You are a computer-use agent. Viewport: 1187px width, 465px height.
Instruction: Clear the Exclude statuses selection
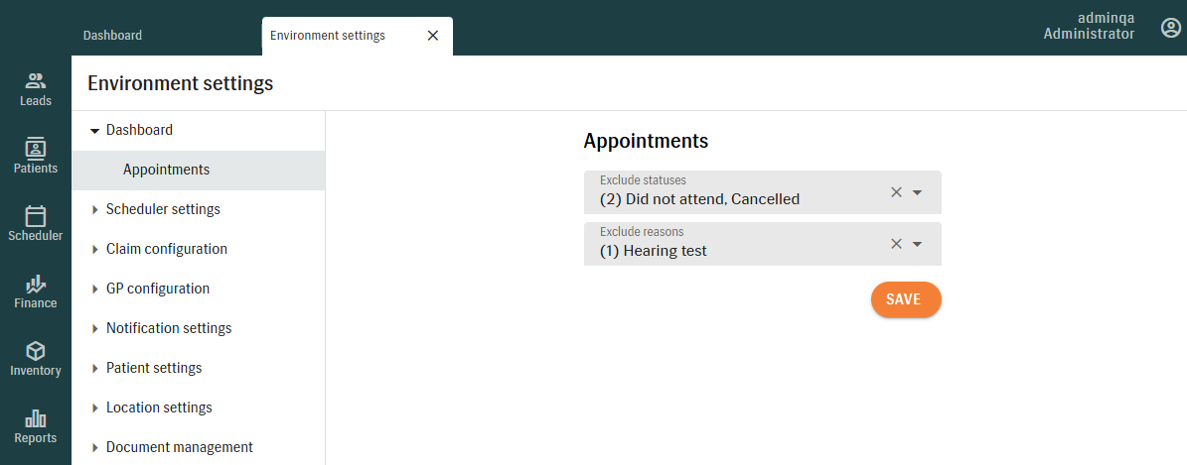[896, 192]
